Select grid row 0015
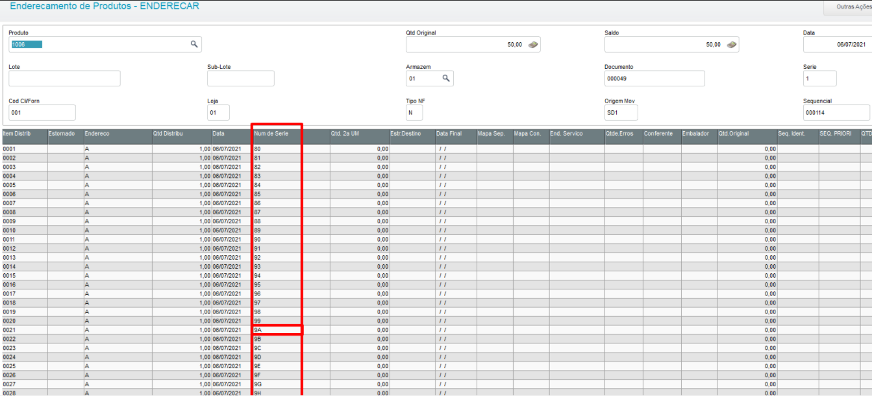The width and height of the screenshot is (872, 396). pyautogui.click(x=436, y=275)
